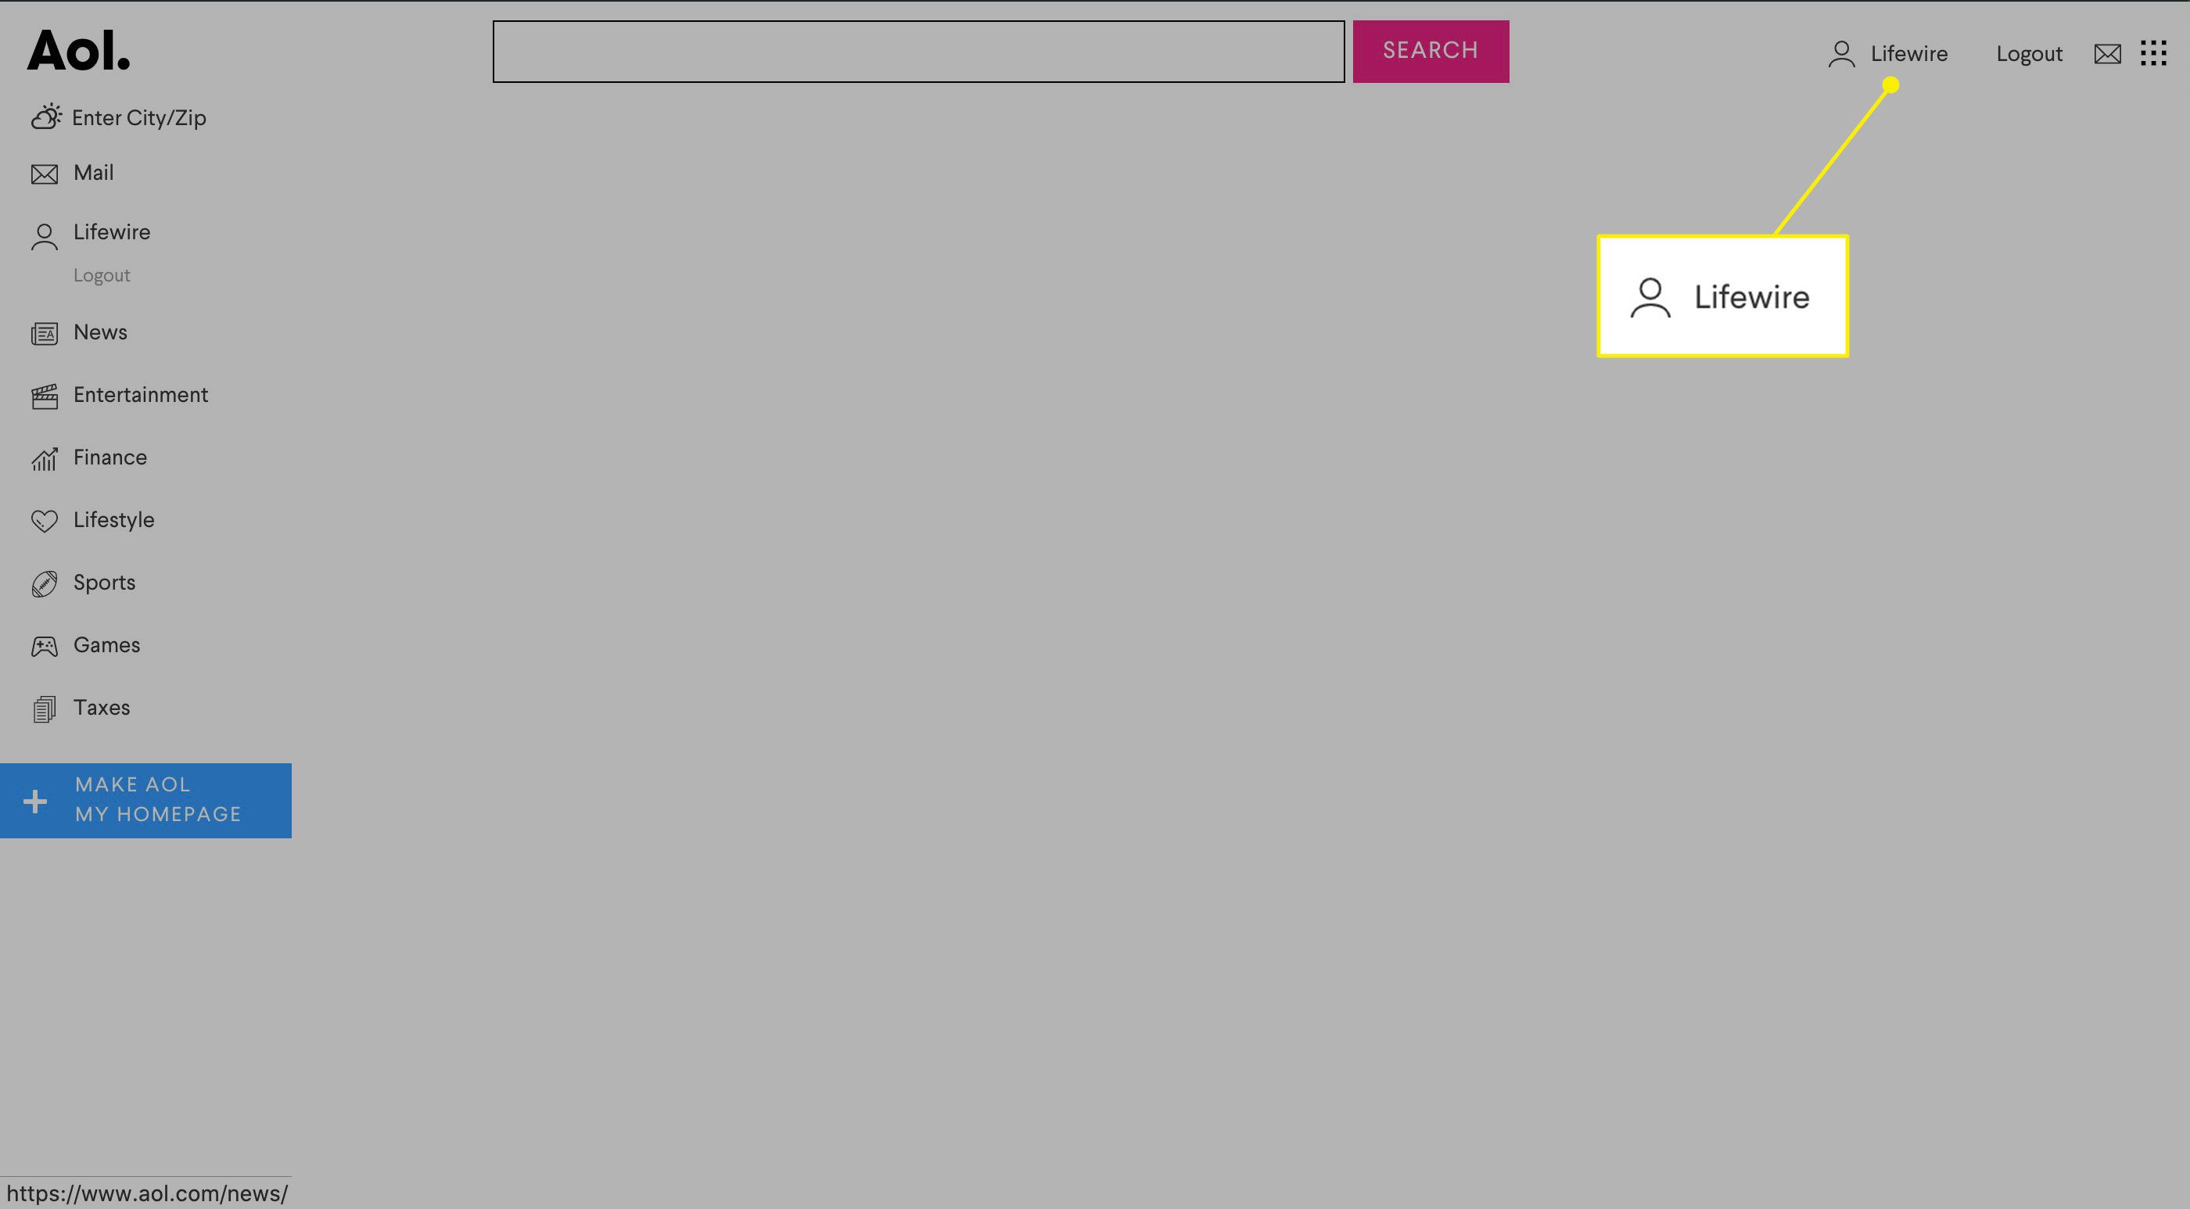Click the Games icon in sidebar
Viewport: 2190px width, 1209px height.
point(43,646)
